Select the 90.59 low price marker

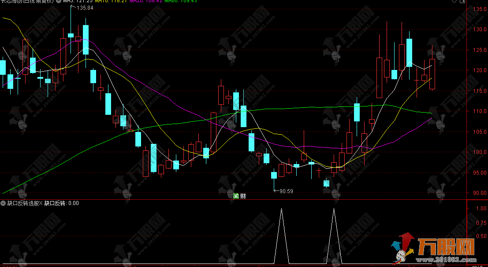pos(286,191)
